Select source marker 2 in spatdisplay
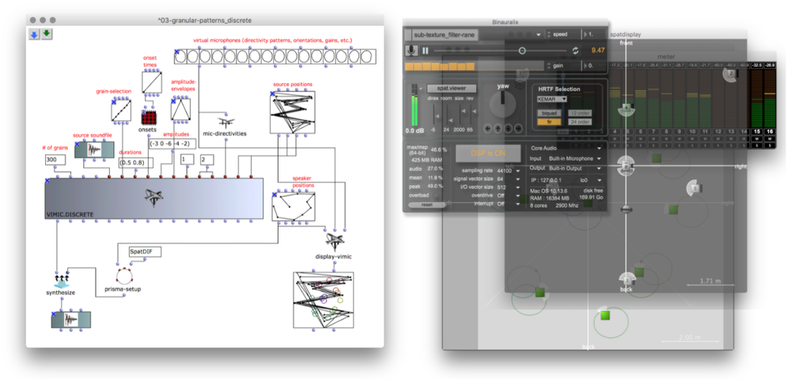803x379 pixels. pyautogui.click(x=731, y=74)
